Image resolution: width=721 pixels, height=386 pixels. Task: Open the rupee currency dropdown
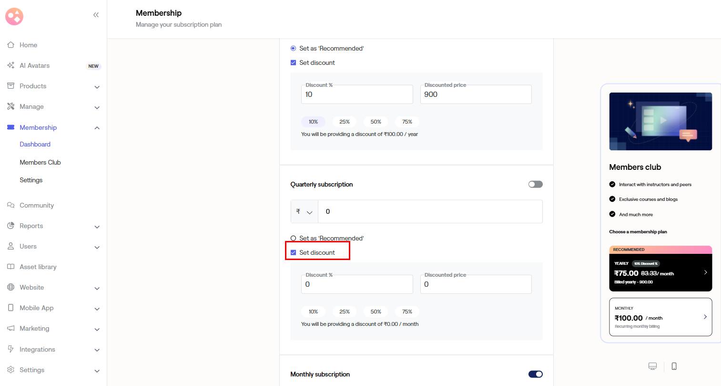click(304, 211)
